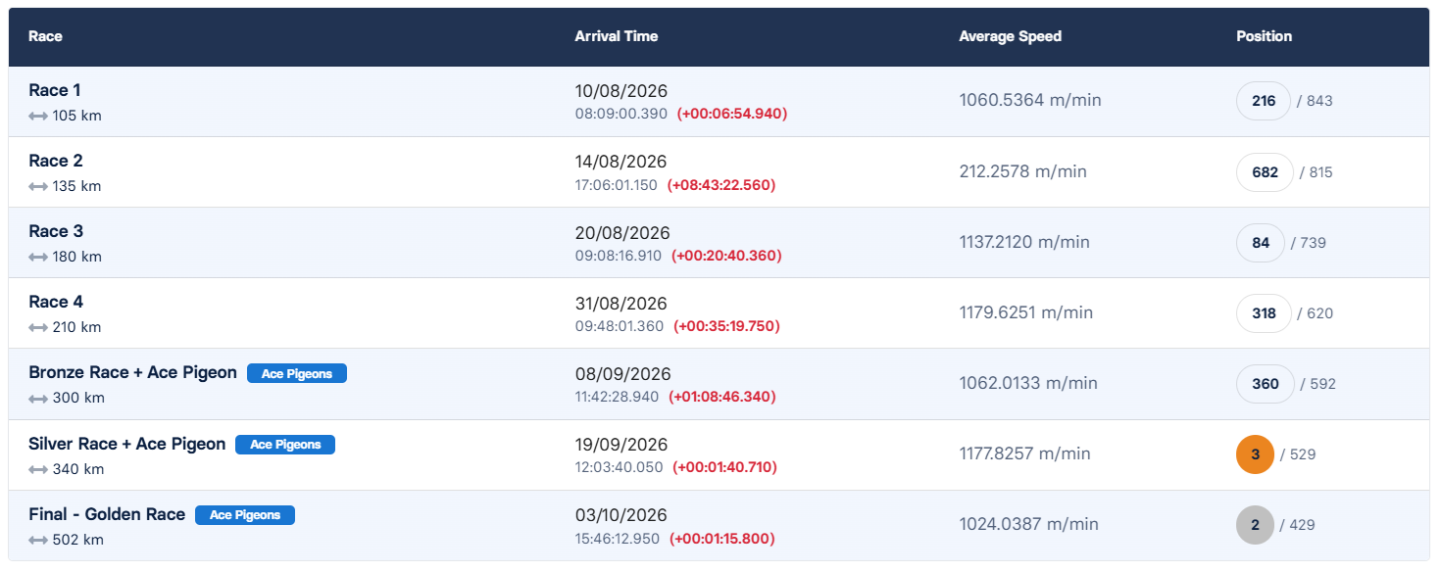Click the distance arrow icon beside 502 km
The image size is (1439, 572).
pos(38,540)
